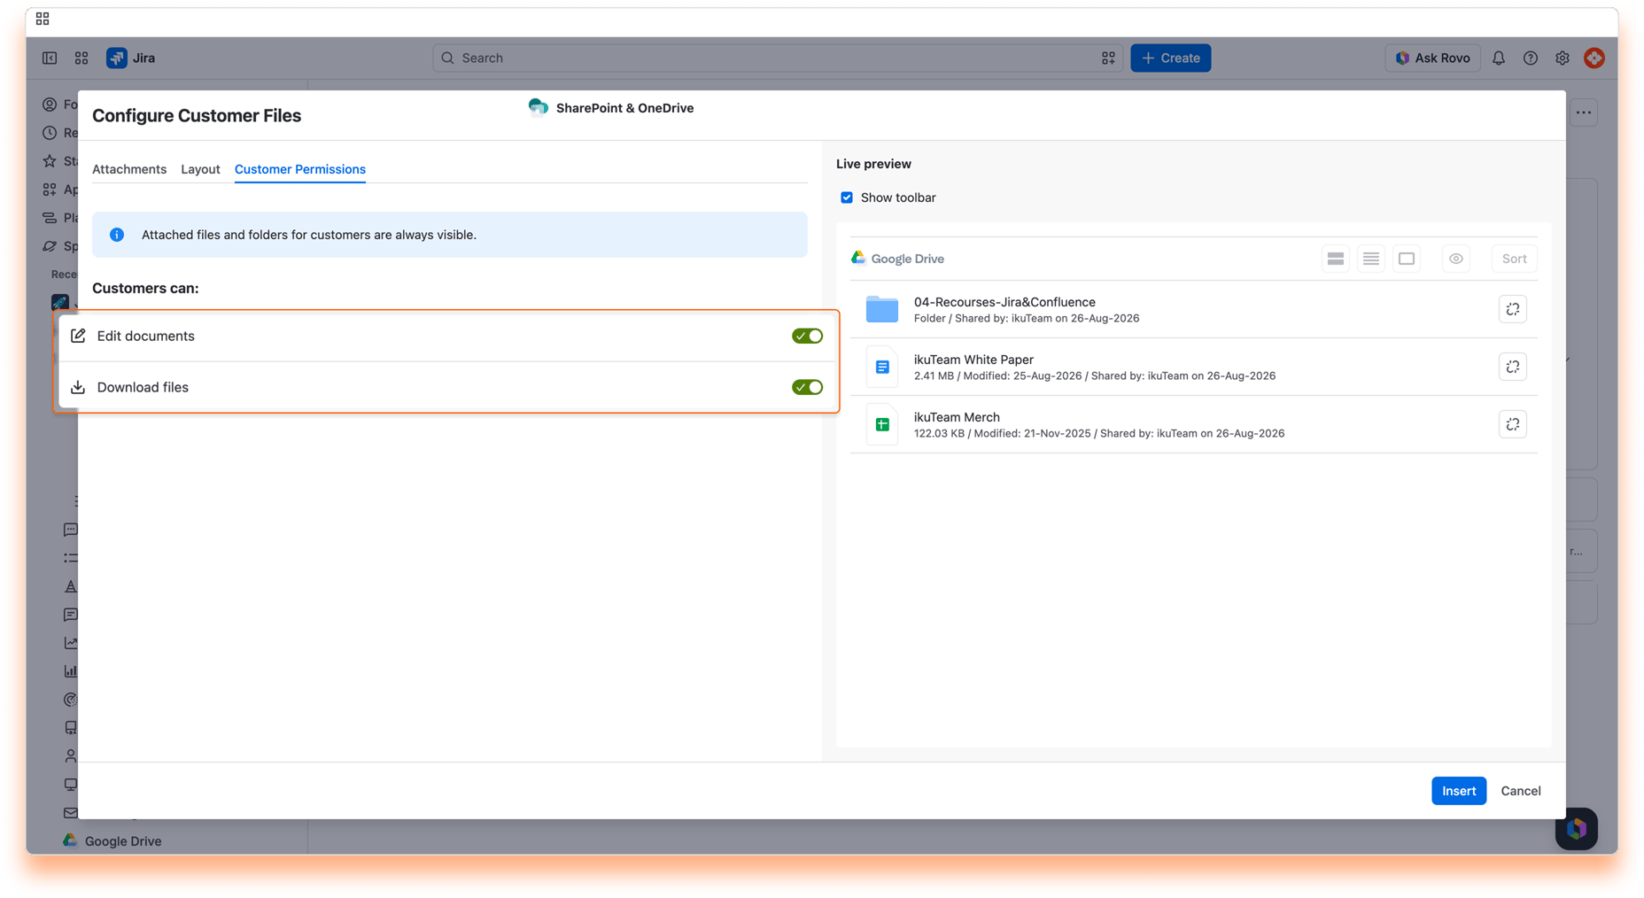Select the card view layout icon
Viewport: 1644px width, 898px height.
[1335, 259]
